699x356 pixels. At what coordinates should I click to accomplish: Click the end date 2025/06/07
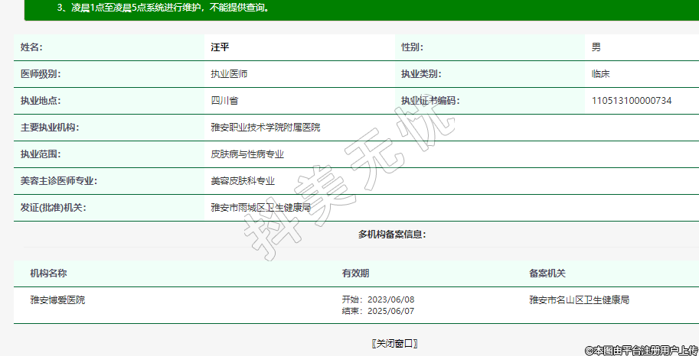pos(390,311)
